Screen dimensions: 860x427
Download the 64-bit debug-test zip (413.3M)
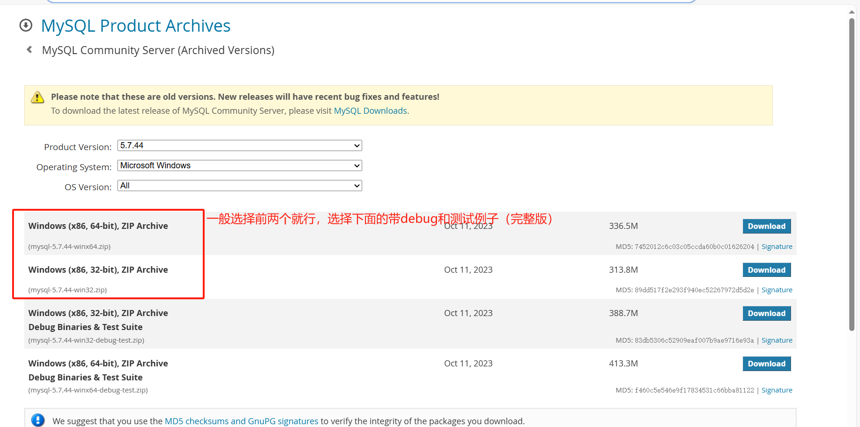coord(766,364)
